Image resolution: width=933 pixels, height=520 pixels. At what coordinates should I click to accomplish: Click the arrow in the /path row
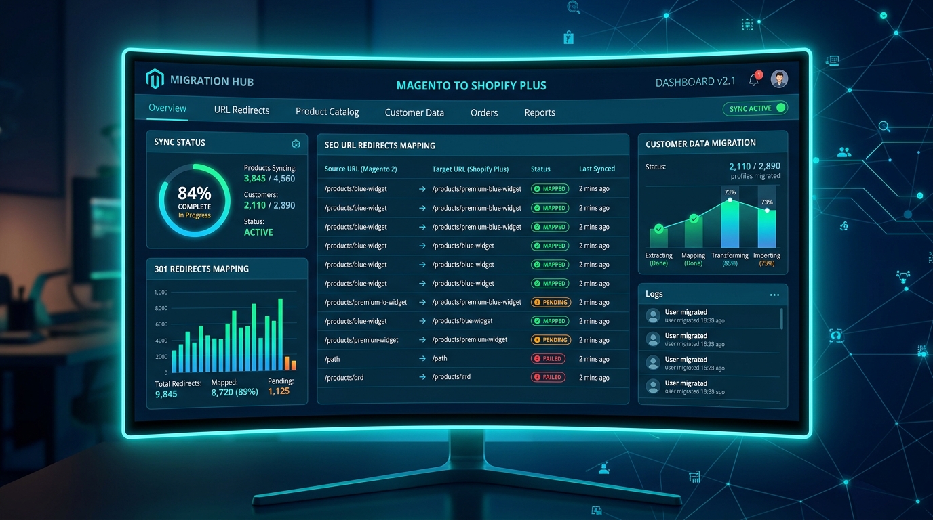click(422, 359)
